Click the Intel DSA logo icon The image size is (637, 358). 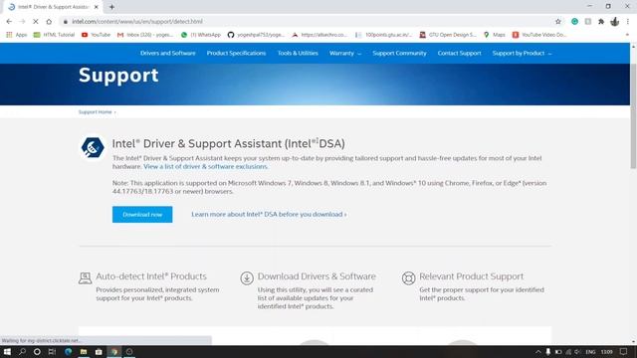(93, 148)
